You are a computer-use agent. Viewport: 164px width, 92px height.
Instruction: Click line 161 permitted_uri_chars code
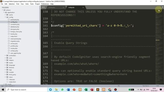pos(92,26)
